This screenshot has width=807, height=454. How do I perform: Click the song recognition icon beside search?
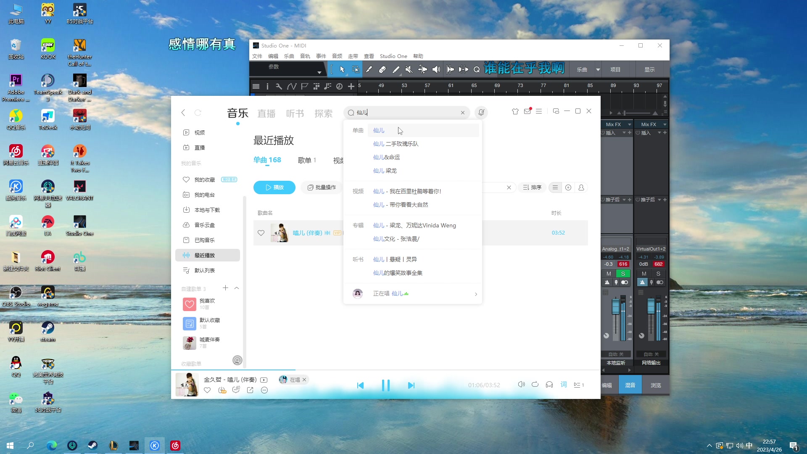pyautogui.click(x=481, y=112)
